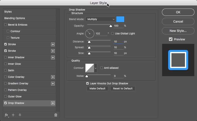Enable Bevel & Emboss checkbox
Image resolution: width=197 pixels, height=121 pixels.
[6, 25]
